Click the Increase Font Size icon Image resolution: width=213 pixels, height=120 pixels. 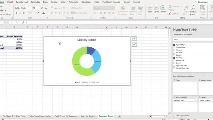pyautogui.click(x=42, y=8)
